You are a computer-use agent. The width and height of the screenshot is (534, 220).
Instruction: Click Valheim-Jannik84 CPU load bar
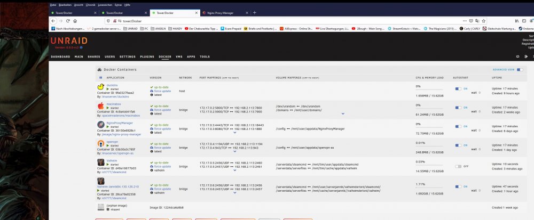(x=429, y=189)
